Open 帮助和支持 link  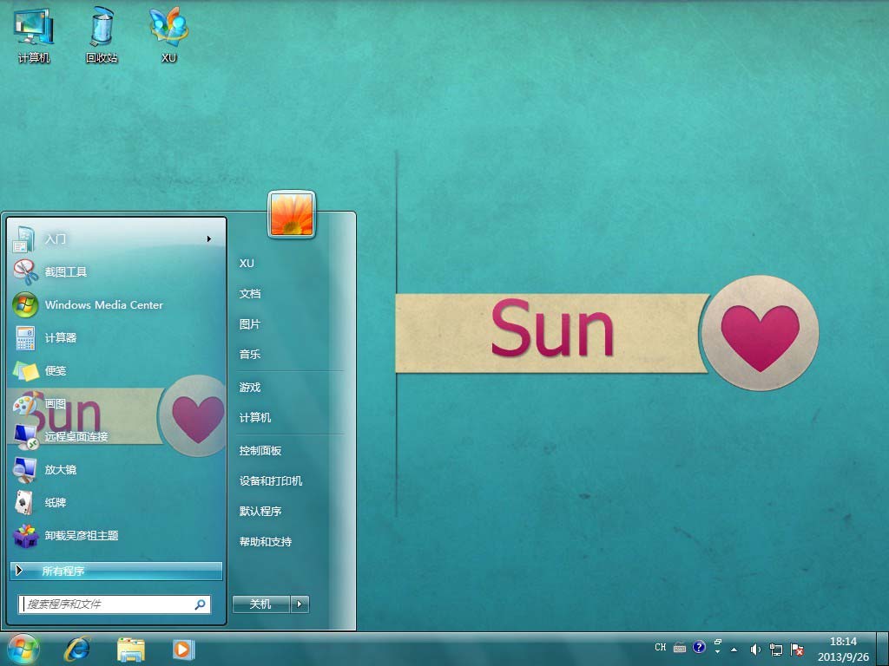[266, 542]
